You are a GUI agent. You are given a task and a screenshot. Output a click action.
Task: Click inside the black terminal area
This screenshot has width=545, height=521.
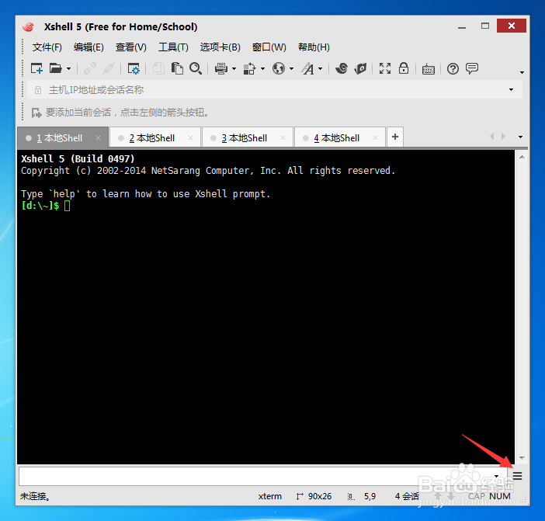pos(266,307)
